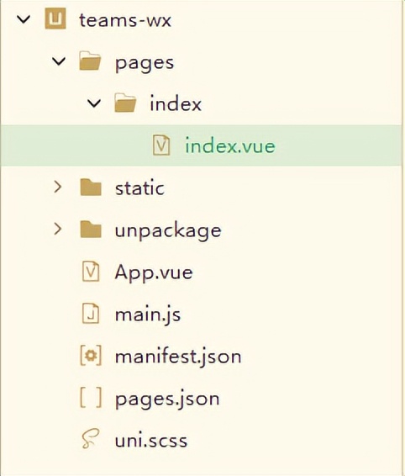
Task: Click the main.js JavaScript file icon
Action: click(91, 314)
